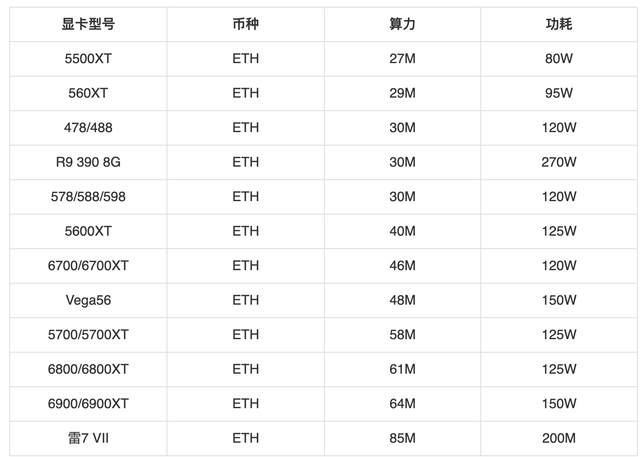Click the 478/488 model cell
Screen dimensions: 642x457
(88, 128)
